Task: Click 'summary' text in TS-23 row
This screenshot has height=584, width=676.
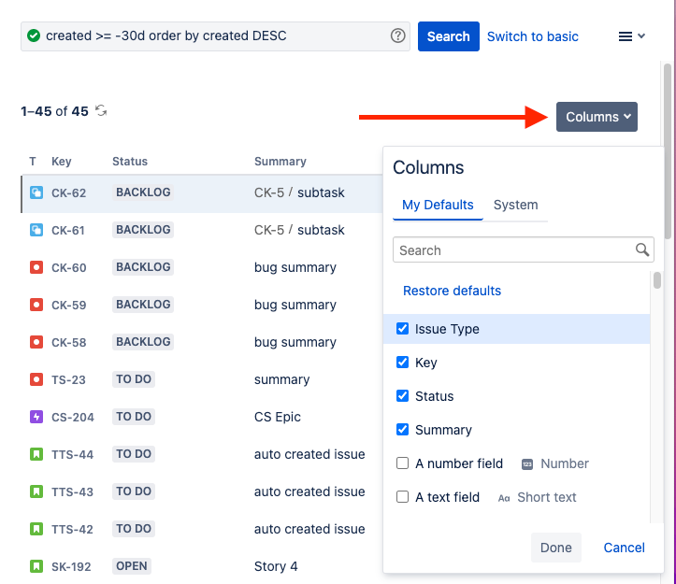Action: 281,379
